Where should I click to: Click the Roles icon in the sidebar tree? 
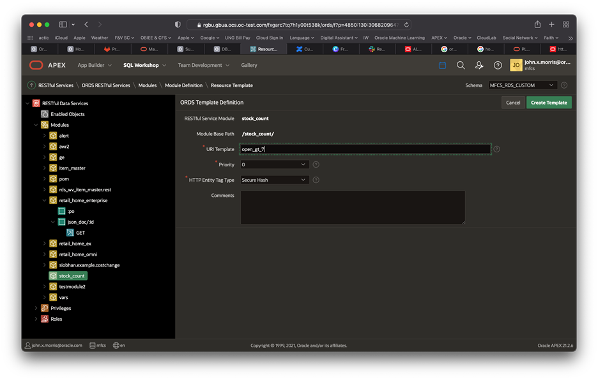pos(43,319)
